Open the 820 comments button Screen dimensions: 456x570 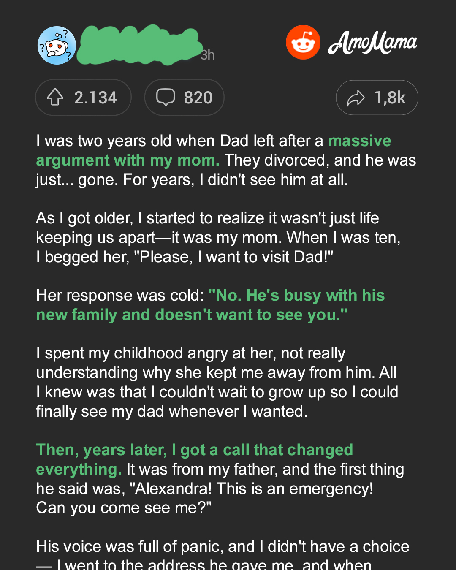click(184, 98)
